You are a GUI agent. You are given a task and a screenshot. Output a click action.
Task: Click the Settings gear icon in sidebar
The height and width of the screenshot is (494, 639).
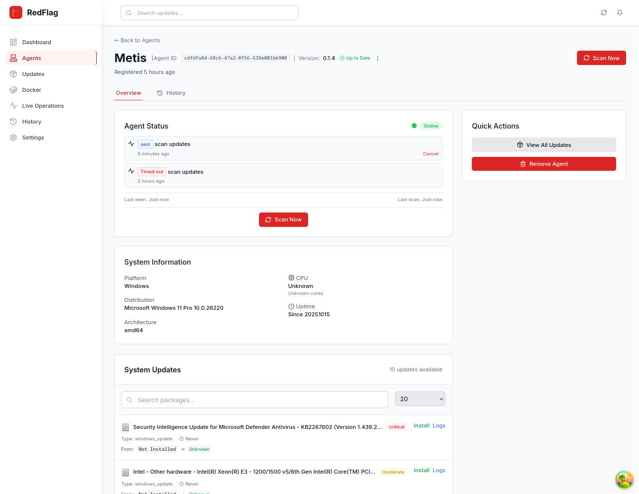tap(13, 138)
